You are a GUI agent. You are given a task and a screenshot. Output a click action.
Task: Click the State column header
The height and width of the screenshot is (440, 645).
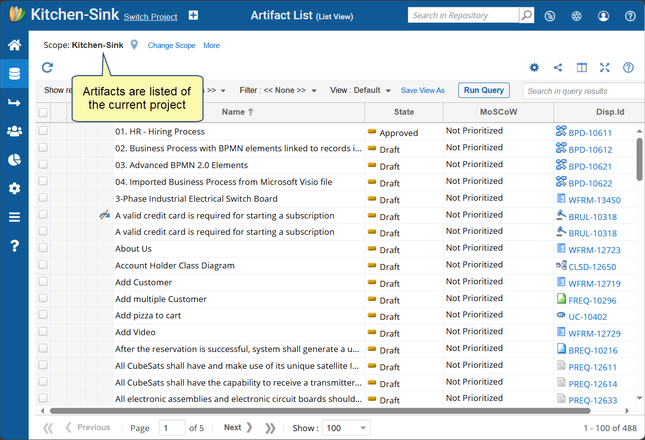click(403, 112)
